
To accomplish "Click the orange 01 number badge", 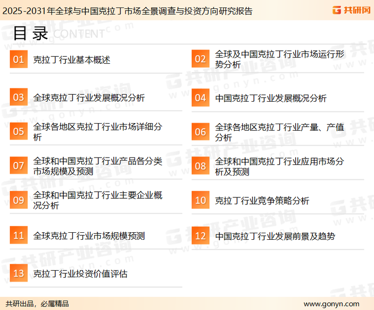I will [x=18, y=59].
